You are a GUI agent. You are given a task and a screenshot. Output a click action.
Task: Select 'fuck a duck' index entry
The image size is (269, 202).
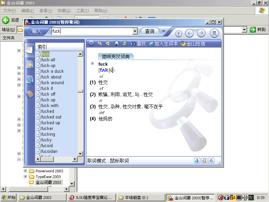click(x=52, y=71)
